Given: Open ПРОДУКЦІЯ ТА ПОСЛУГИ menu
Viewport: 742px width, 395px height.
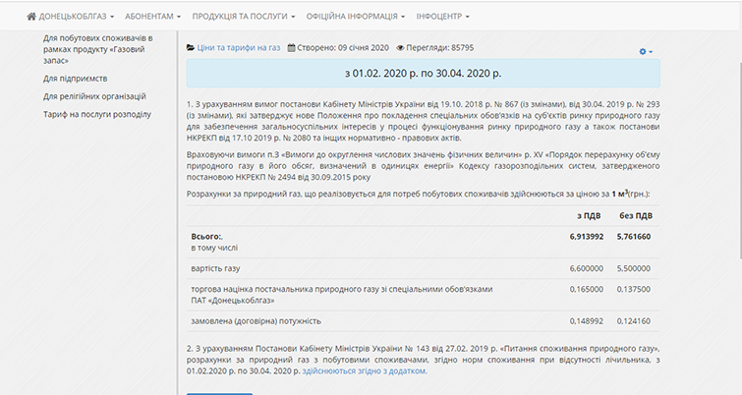Looking at the screenshot, I should pos(243,16).
